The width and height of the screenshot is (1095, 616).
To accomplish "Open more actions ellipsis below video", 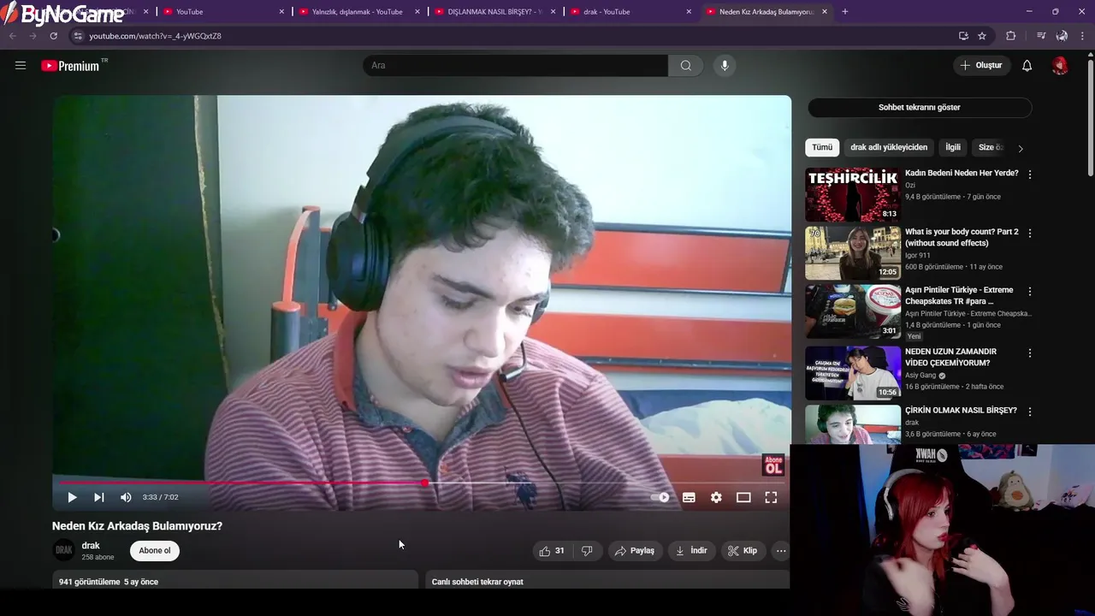I will [781, 551].
